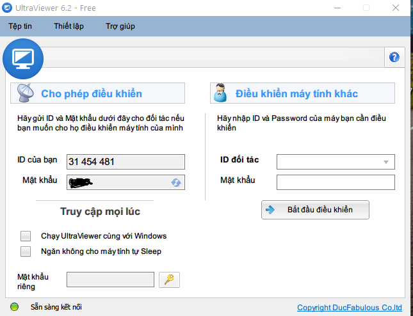Click the green connection status indicator
The width and height of the screenshot is (413, 316).
[x=14, y=306]
